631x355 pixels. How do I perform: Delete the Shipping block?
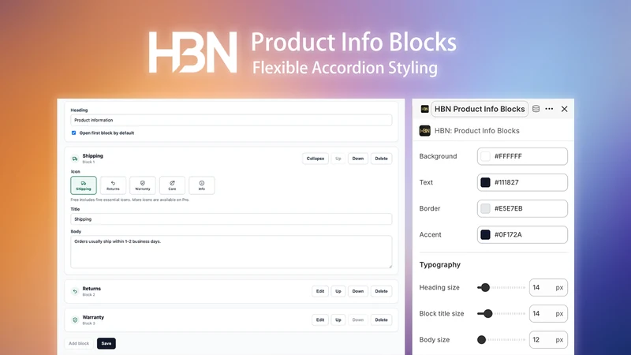click(x=381, y=159)
